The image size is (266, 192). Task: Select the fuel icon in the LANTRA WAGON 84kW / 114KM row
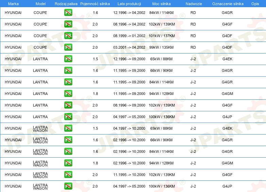coord(68,151)
